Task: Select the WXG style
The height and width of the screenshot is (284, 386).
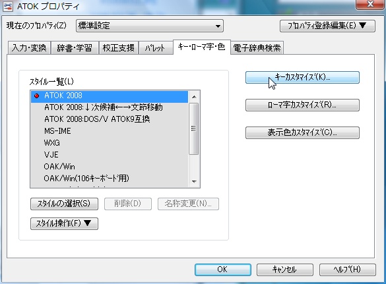Action: tap(110, 143)
